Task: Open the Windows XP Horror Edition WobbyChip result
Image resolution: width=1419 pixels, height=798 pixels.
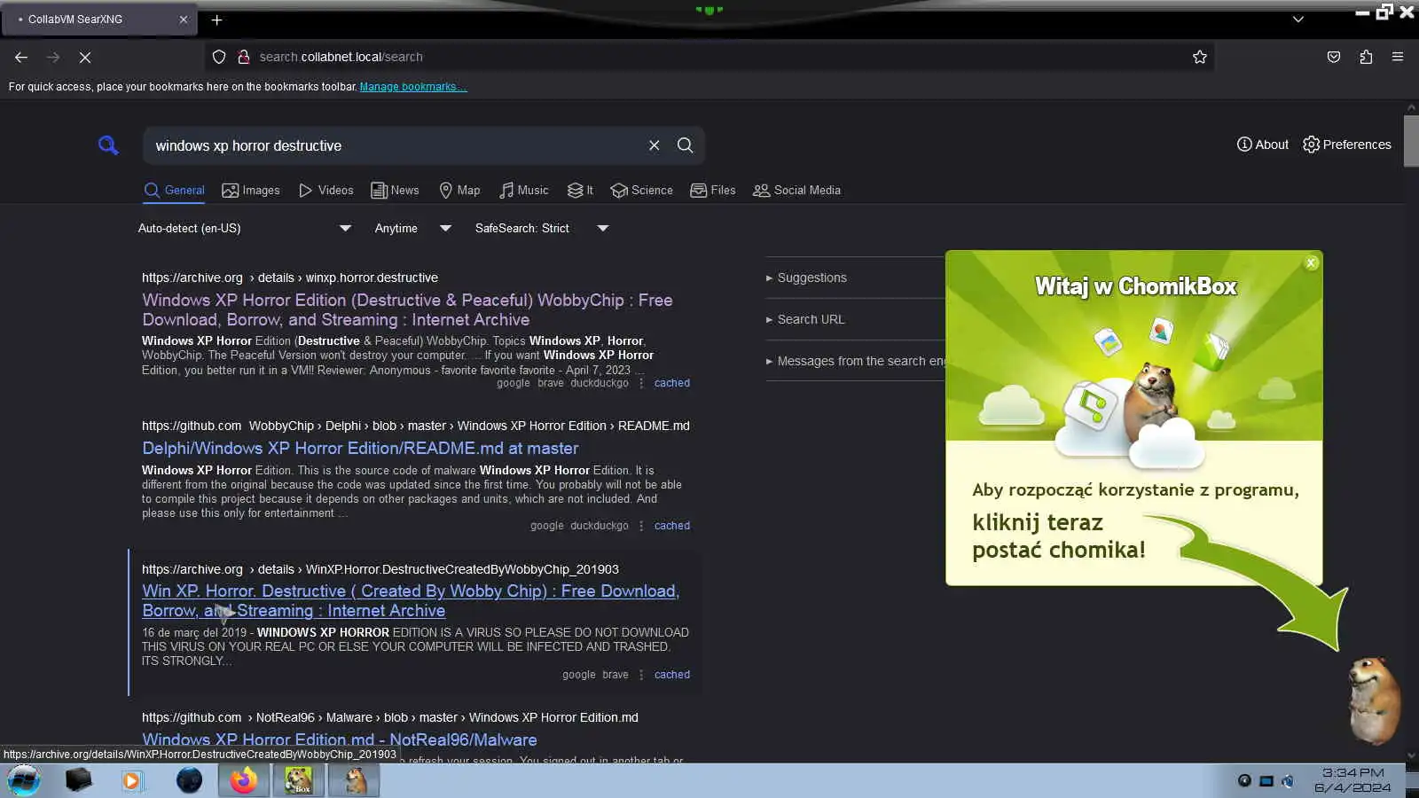Action: pyautogui.click(x=407, y=310)
